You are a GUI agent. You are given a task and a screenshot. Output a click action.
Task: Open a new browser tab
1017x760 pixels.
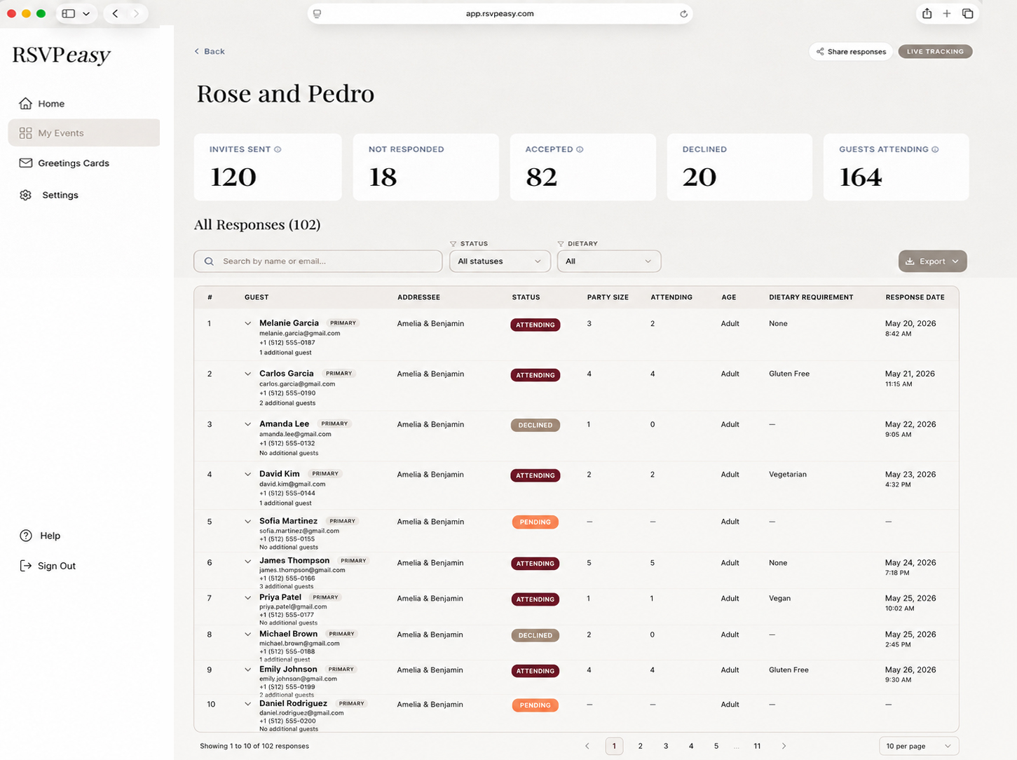pyautogui.click(x=947, y=13)
